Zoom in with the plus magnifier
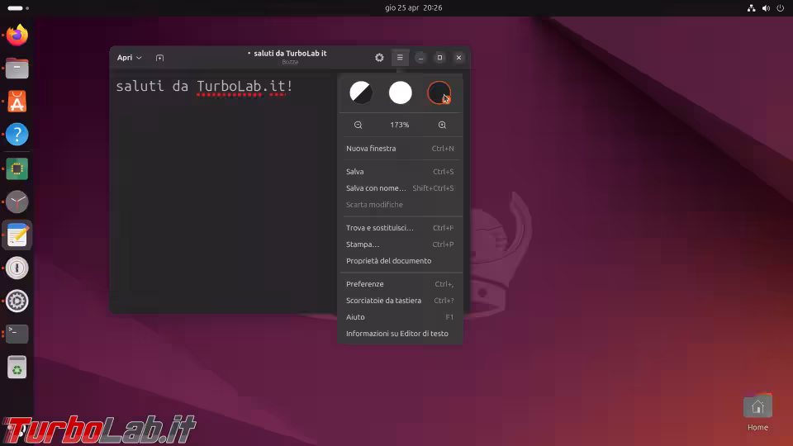This screenshot has width=793, height=446. click(x=442, y=125)
